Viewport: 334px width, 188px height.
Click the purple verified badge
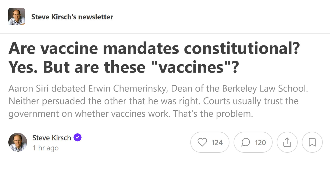coord(77,137)
